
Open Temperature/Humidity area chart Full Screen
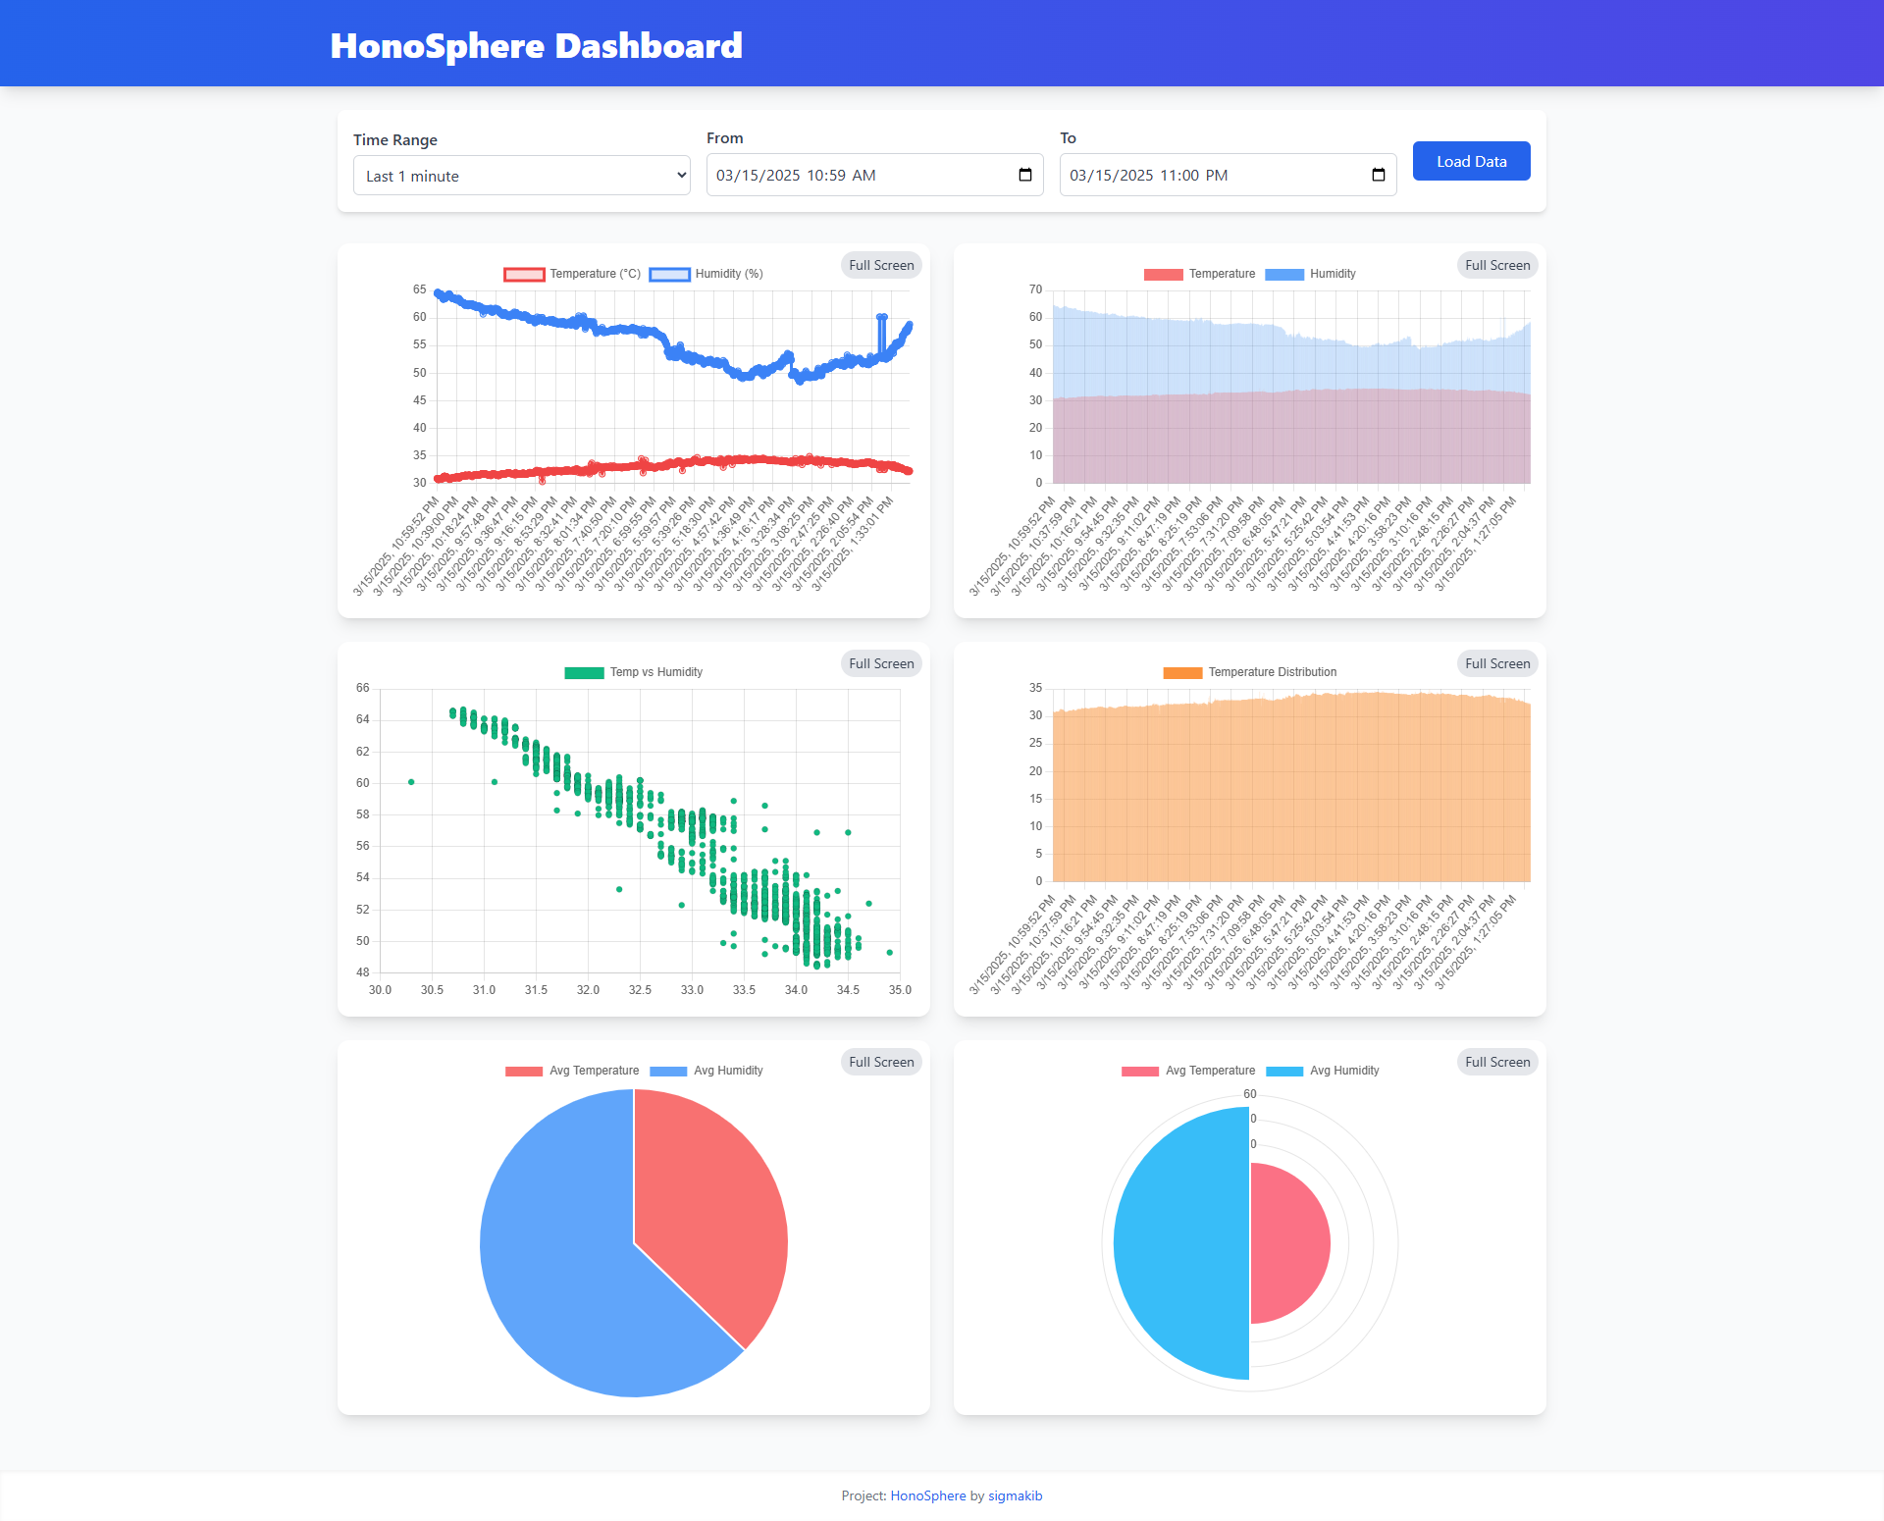(x=1497, y=265)
